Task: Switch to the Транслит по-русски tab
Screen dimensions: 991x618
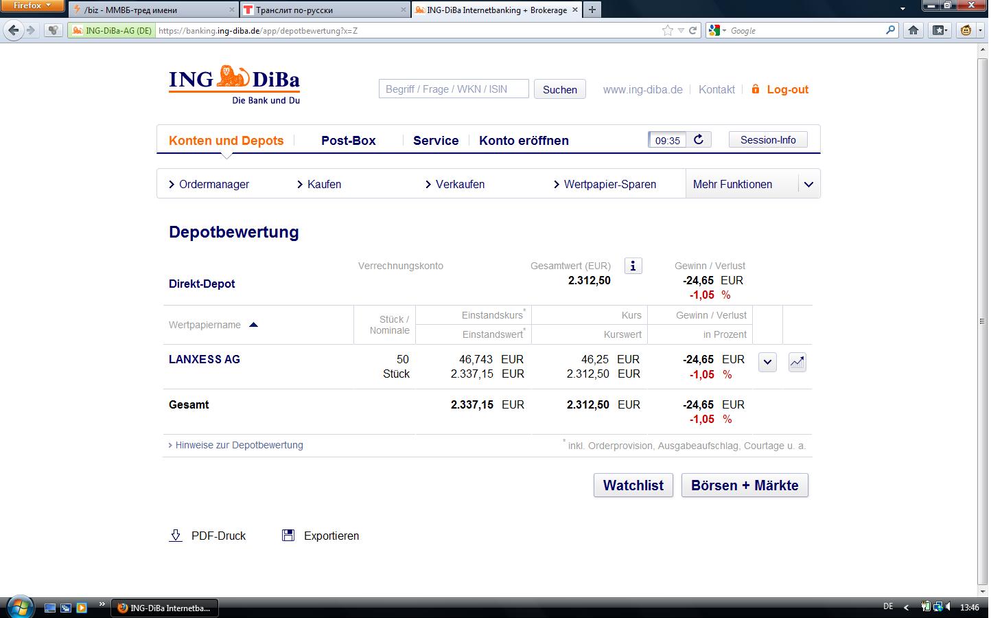Action: pyautogui.click(x=325, y=10)
